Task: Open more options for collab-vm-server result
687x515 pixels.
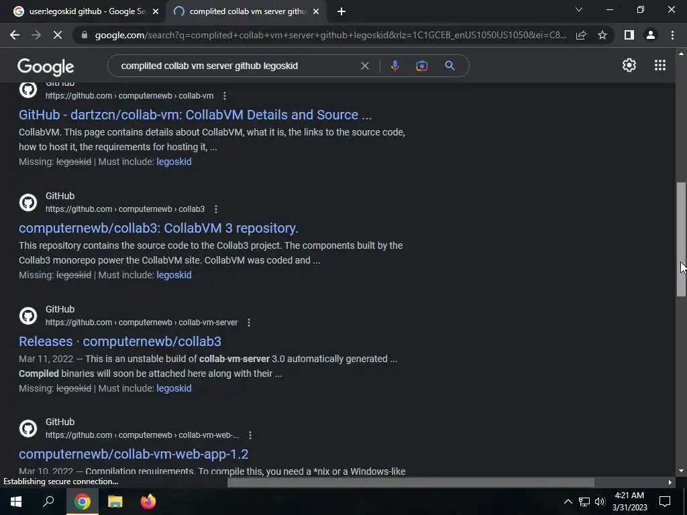Action: pyautogui.click(x=248, y=323)
